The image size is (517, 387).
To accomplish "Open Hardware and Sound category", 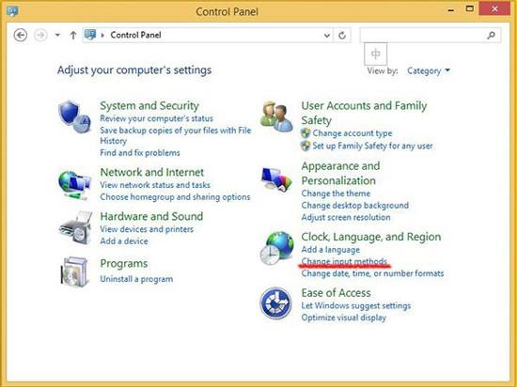I will (151, 216).
